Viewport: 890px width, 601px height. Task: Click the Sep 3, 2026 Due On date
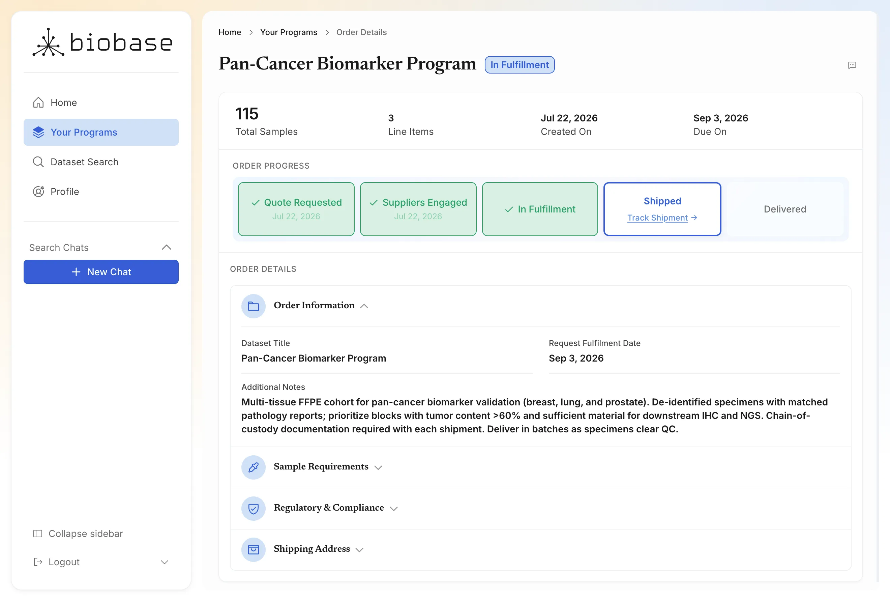click(x=721, y=118)
